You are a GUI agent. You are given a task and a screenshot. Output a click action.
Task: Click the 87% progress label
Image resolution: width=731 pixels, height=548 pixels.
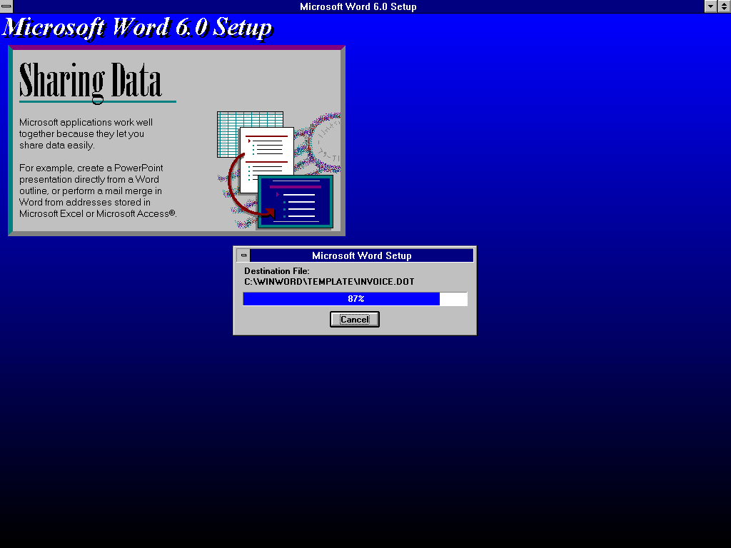(356, 299)
